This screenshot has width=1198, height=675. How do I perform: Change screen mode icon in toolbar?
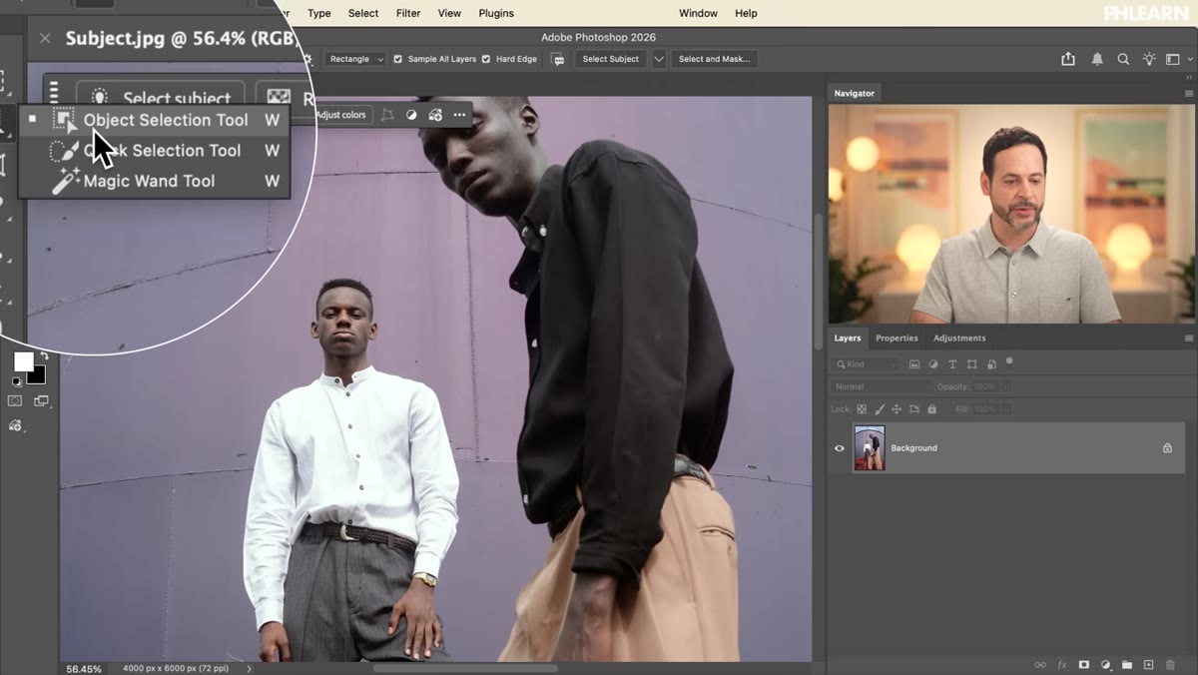[41, 401]
